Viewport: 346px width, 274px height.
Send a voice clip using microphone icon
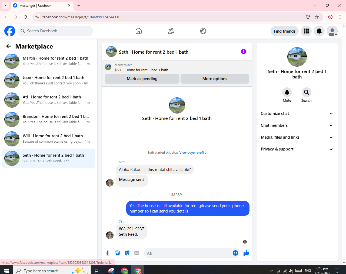[x=108, y=253]
